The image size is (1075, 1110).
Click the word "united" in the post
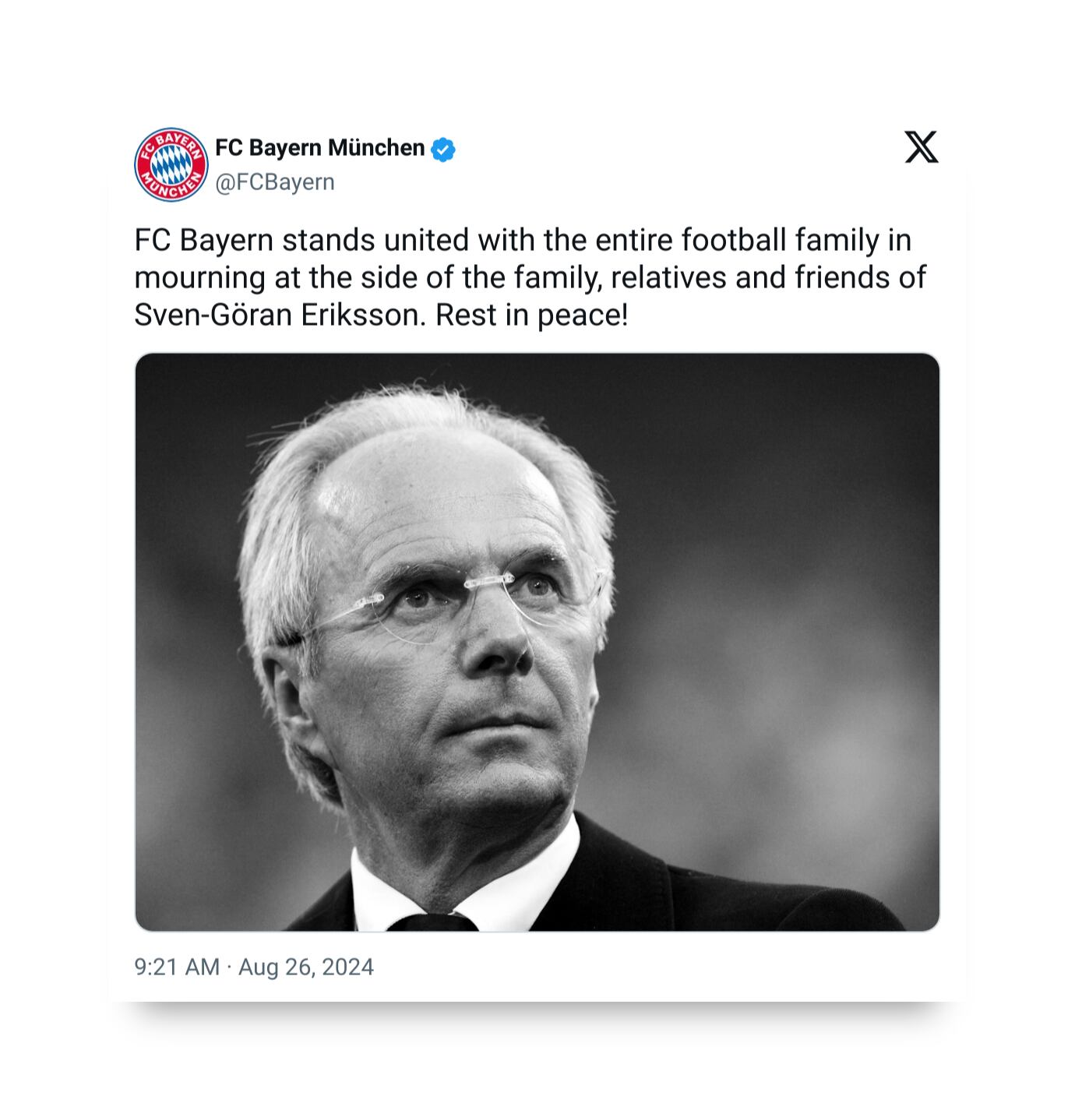click(426, 240)
